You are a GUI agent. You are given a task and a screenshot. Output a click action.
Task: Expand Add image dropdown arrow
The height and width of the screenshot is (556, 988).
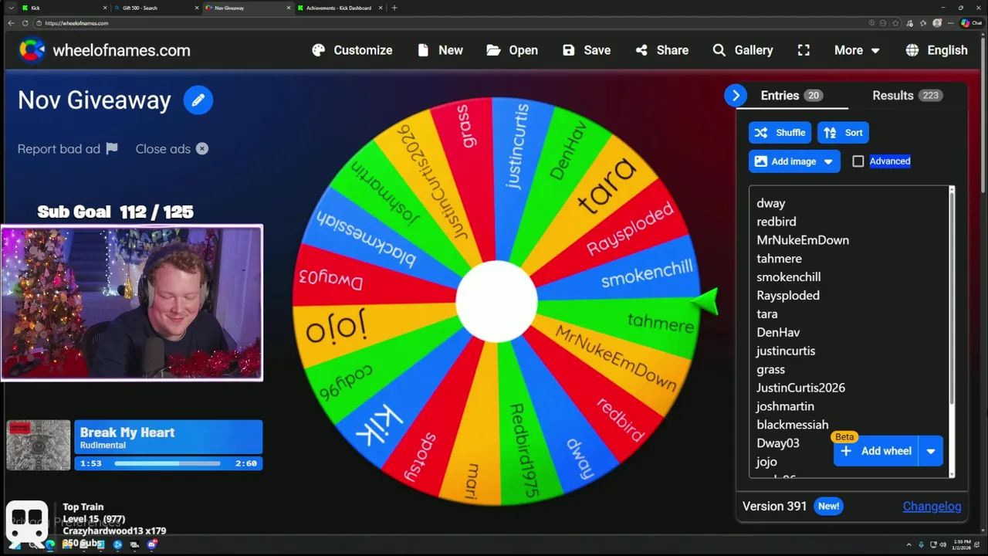(828, 161)
